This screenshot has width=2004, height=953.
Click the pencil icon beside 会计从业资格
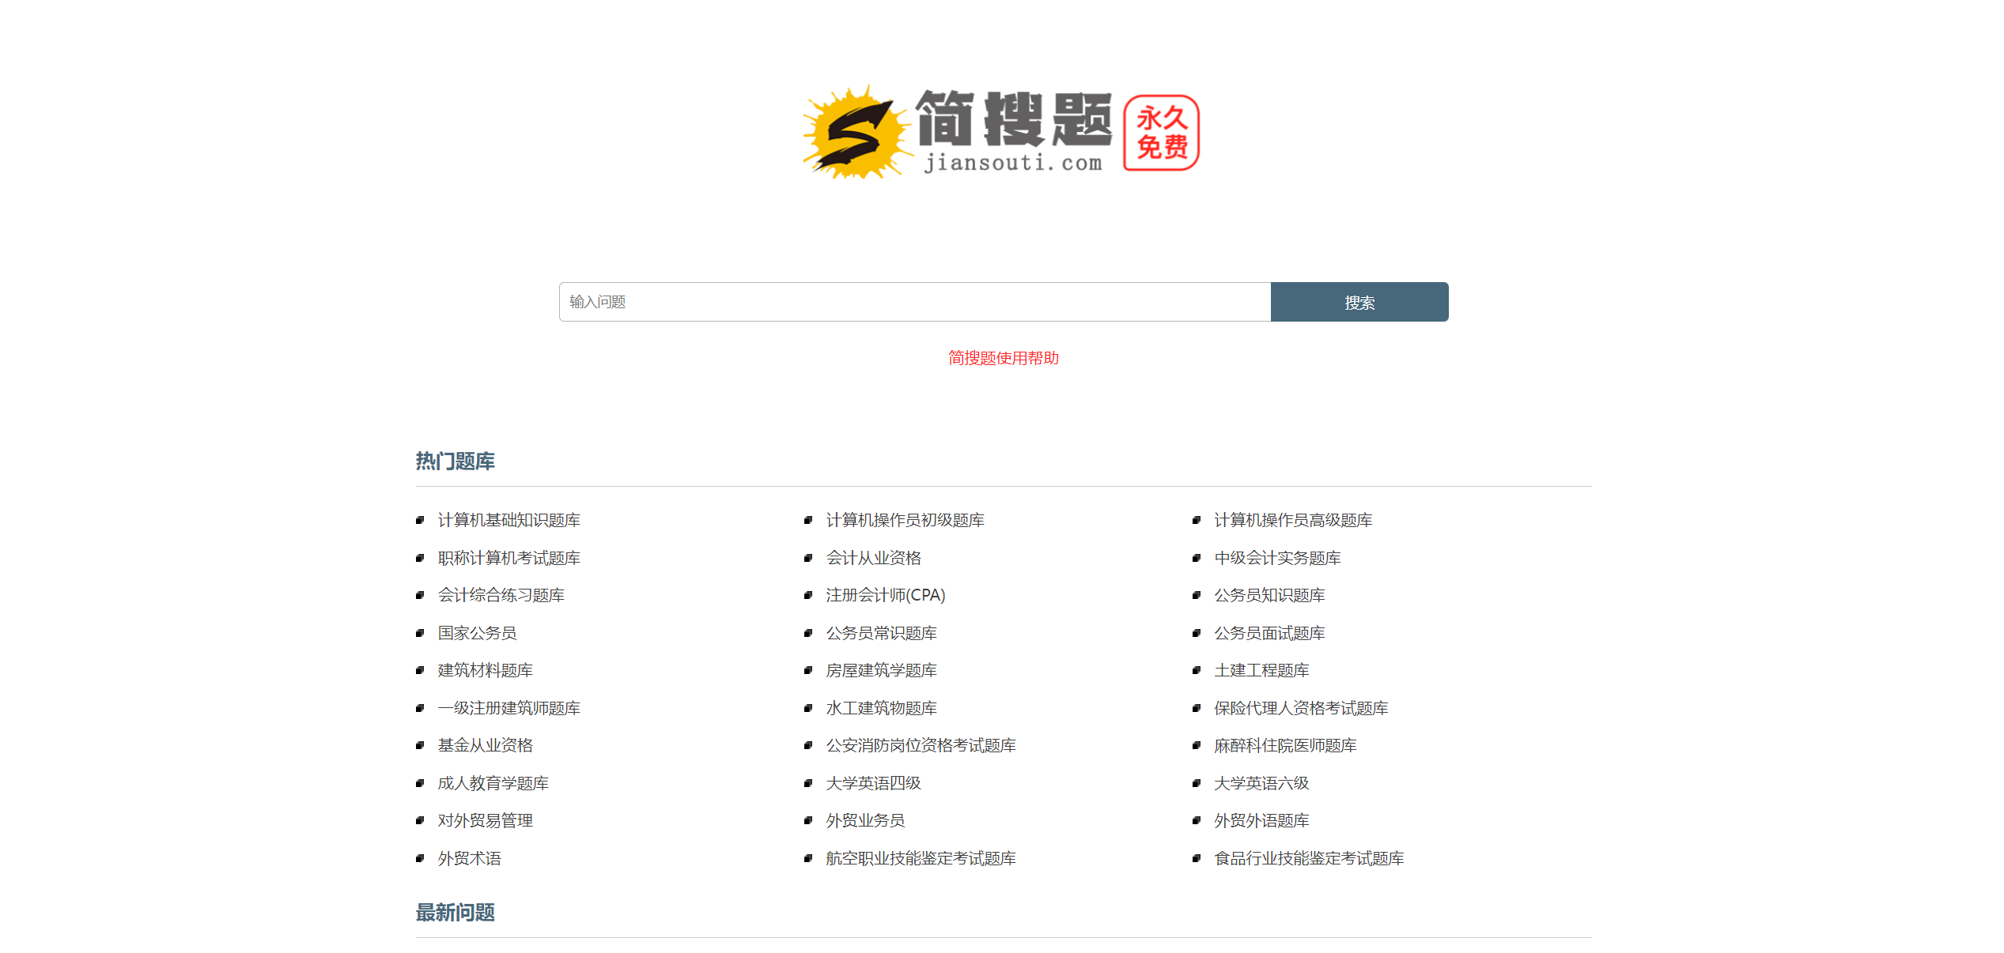[807, 559]
